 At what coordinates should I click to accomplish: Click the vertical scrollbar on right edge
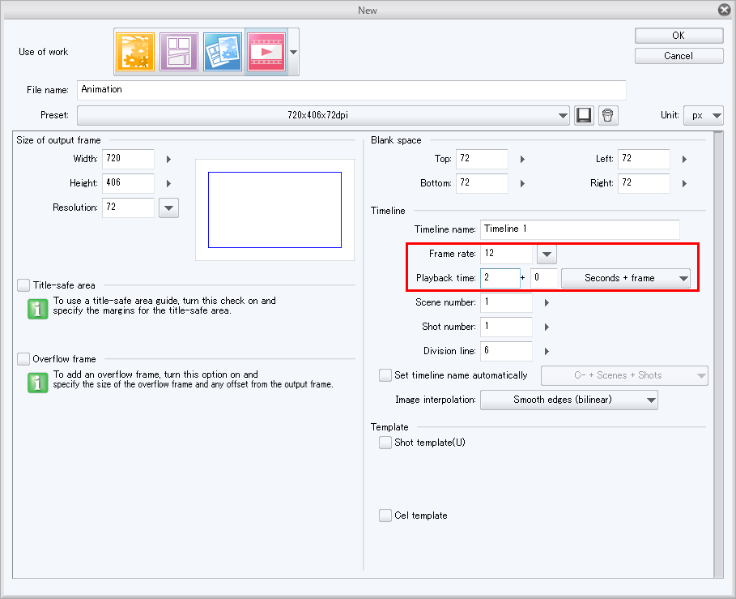718,355
